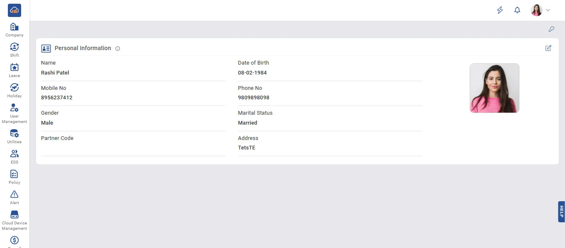The height and width of the screenshot is (248, 565).
Task: Open the Company sidebar module
Action: [x=14, y=29]
